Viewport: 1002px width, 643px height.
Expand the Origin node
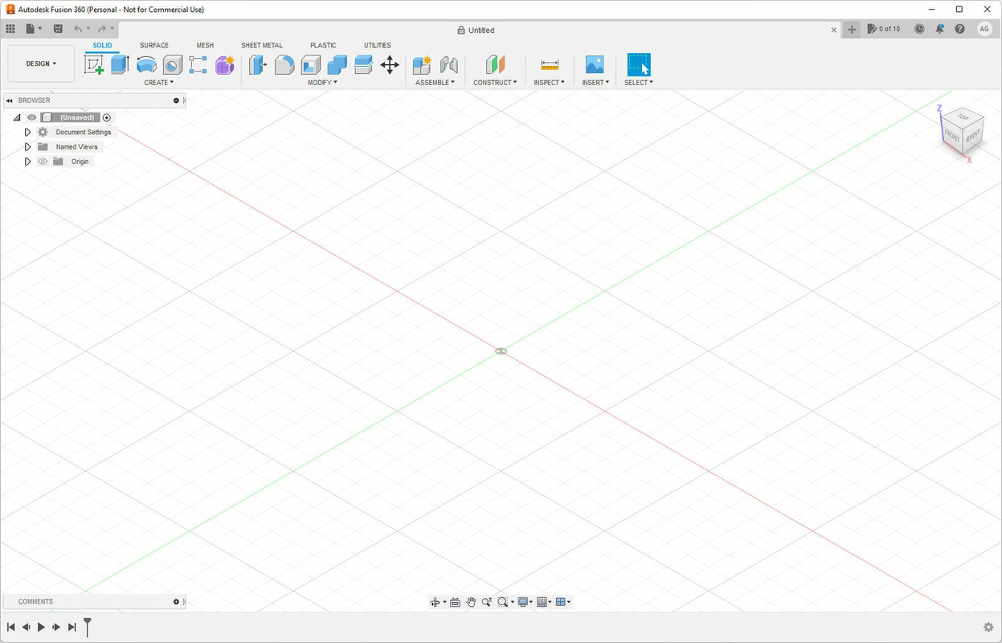(27, 162)
